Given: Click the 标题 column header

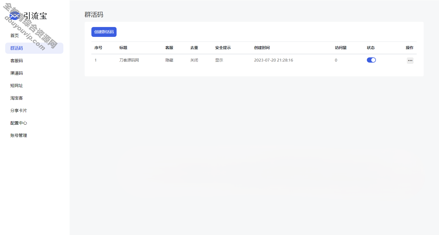Looking at the screenshot, I should (x=123, y=48).
